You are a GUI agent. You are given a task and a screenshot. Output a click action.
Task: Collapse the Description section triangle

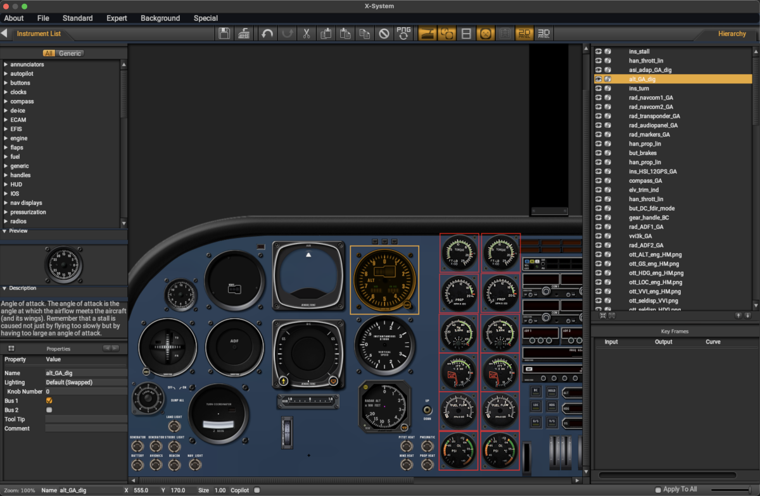(4, 288)
